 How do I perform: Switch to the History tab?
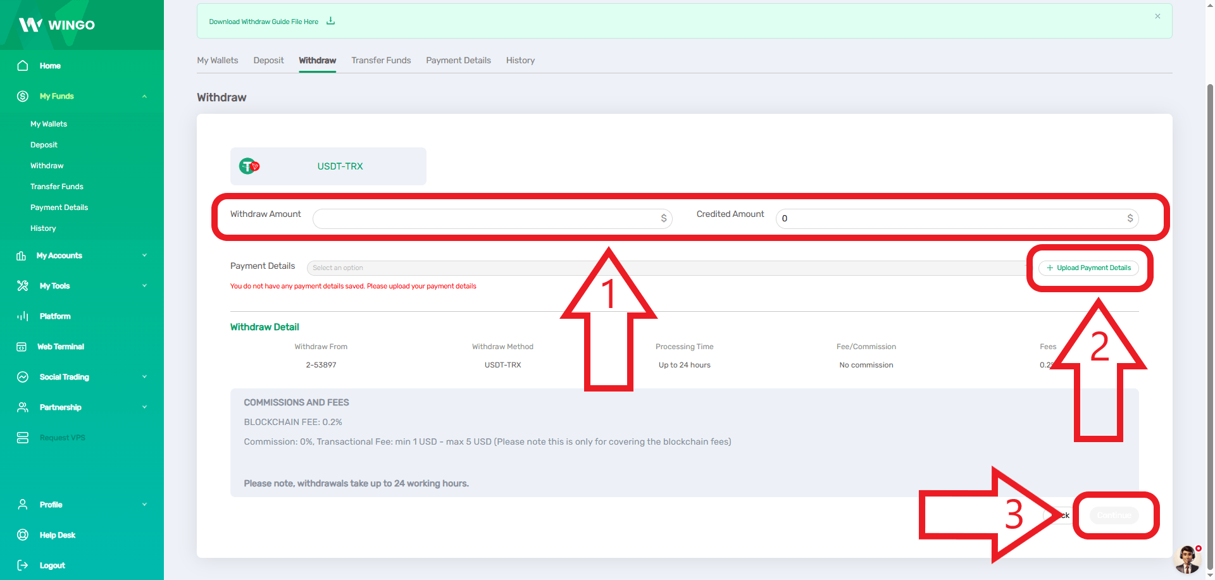(520, 60)
